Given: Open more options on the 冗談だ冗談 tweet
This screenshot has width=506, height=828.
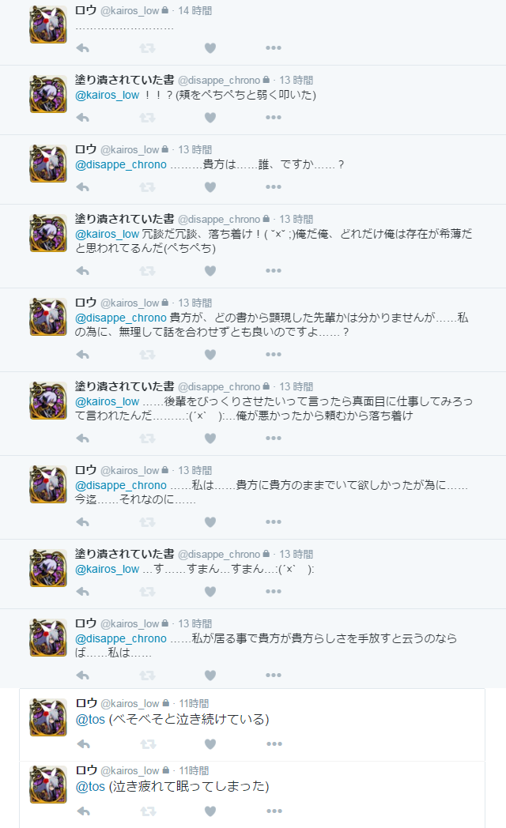Looking at the screenshot, I should pos(273,271).
